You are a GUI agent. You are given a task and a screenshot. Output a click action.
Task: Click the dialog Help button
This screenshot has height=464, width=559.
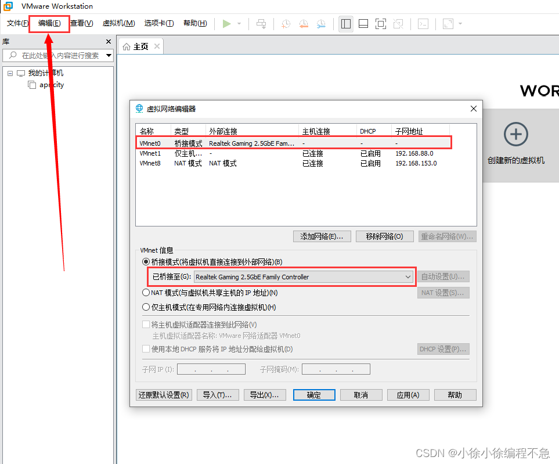point(455,395)
